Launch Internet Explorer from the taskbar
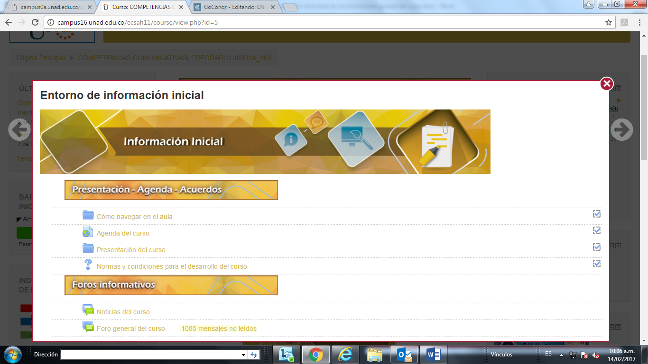The height and width of the screenshot is (364, 648). (x=345, y=355)
